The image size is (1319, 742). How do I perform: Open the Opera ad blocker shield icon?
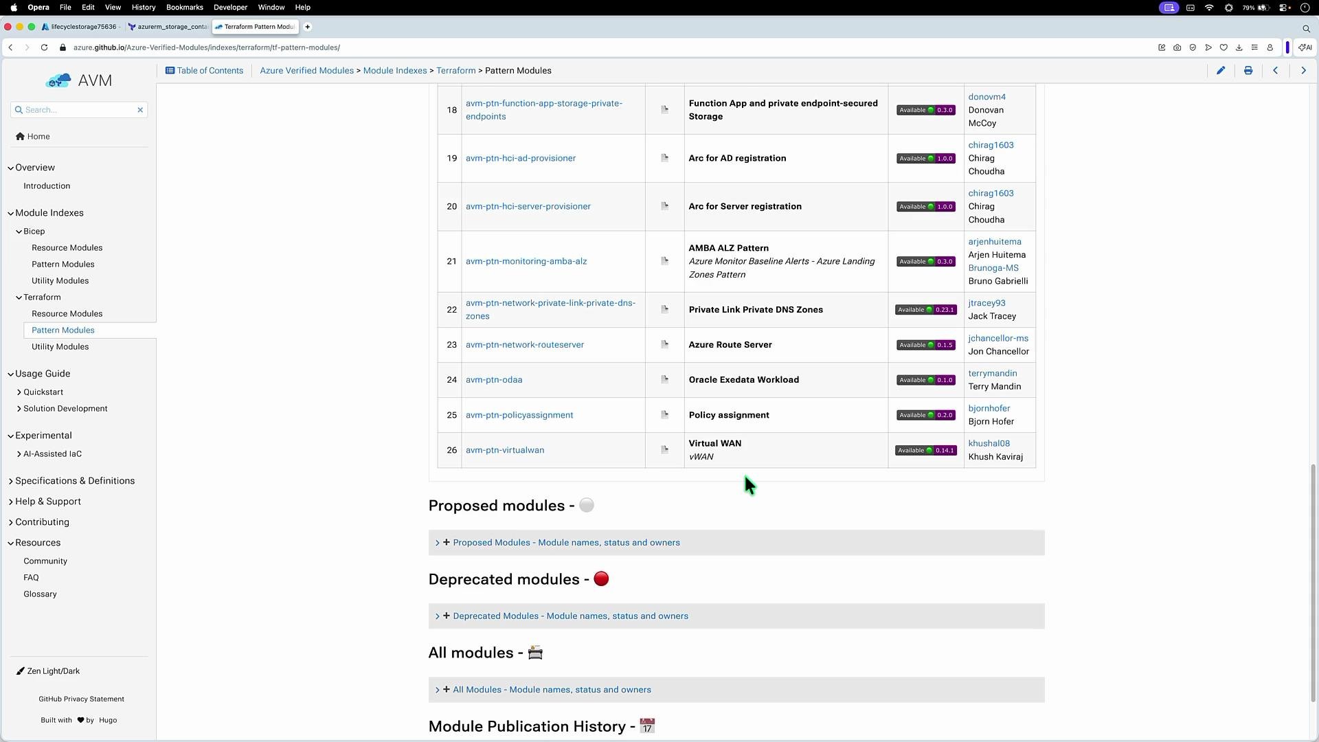click(1193, 47)
